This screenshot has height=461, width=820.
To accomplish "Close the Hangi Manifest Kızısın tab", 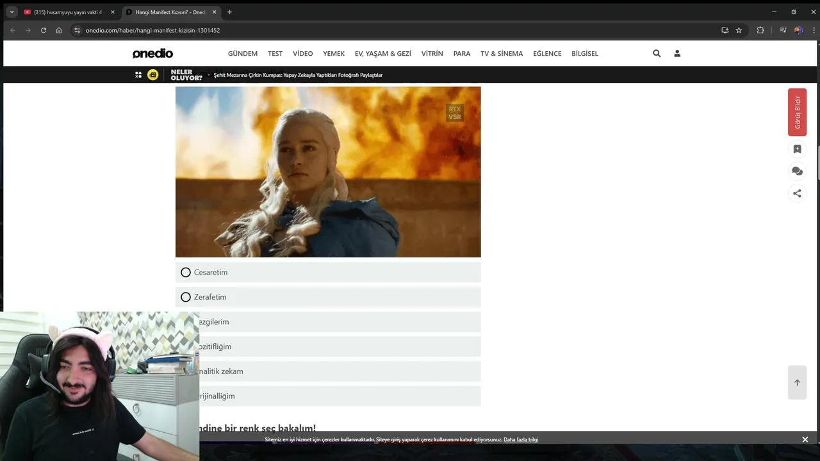I will tap(214, 12).
